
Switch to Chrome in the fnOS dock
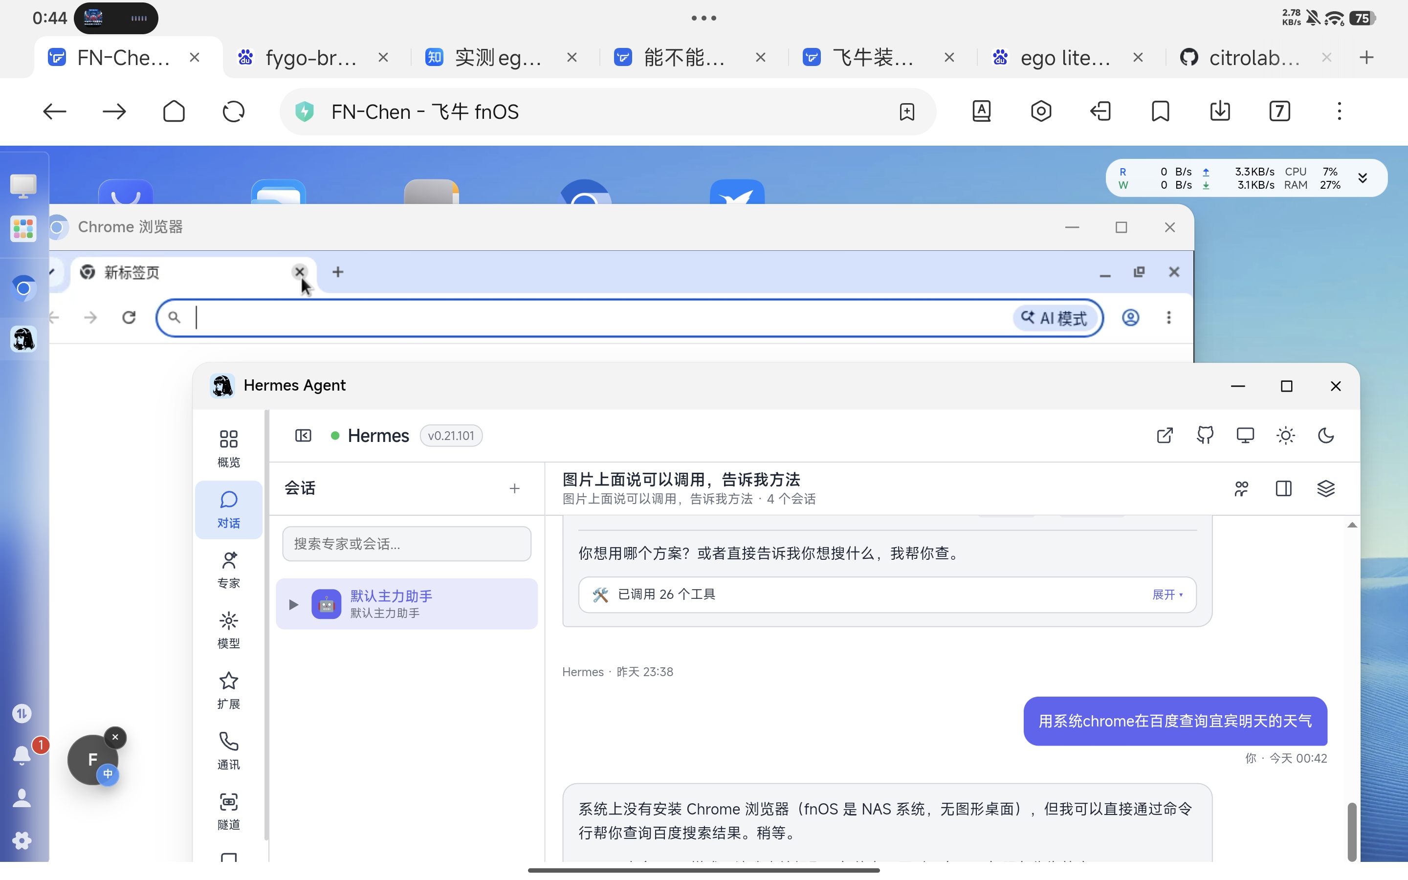point(23,287)
